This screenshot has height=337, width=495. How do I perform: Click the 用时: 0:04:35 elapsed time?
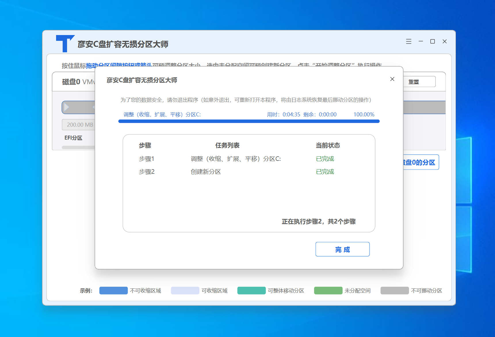[283, 114]
